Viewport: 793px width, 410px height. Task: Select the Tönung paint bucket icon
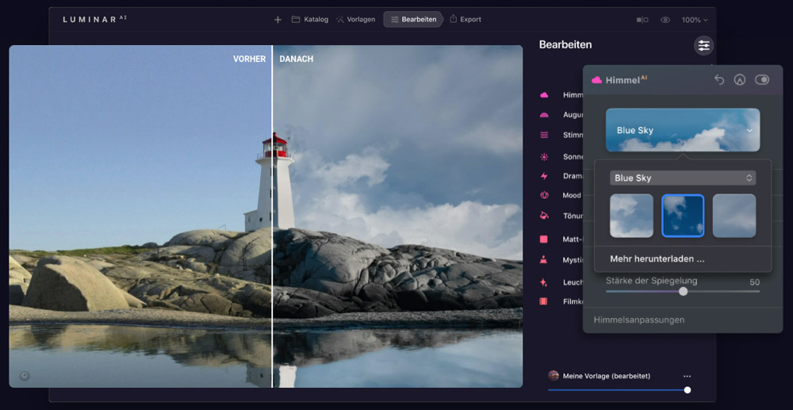[x=544, y=215]
